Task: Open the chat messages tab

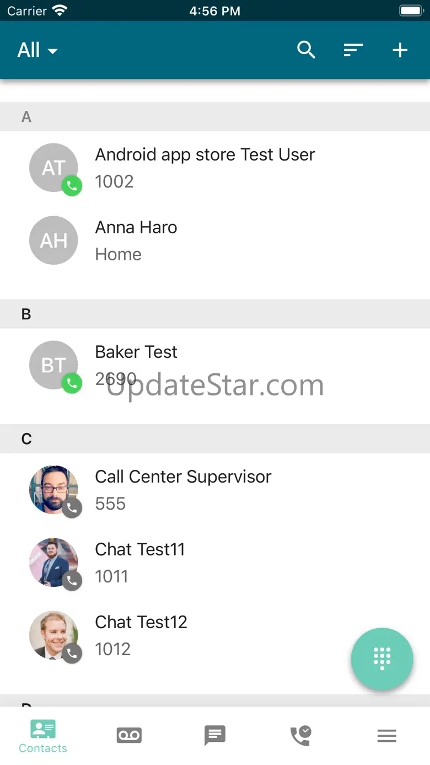Action: pos(215,735)
